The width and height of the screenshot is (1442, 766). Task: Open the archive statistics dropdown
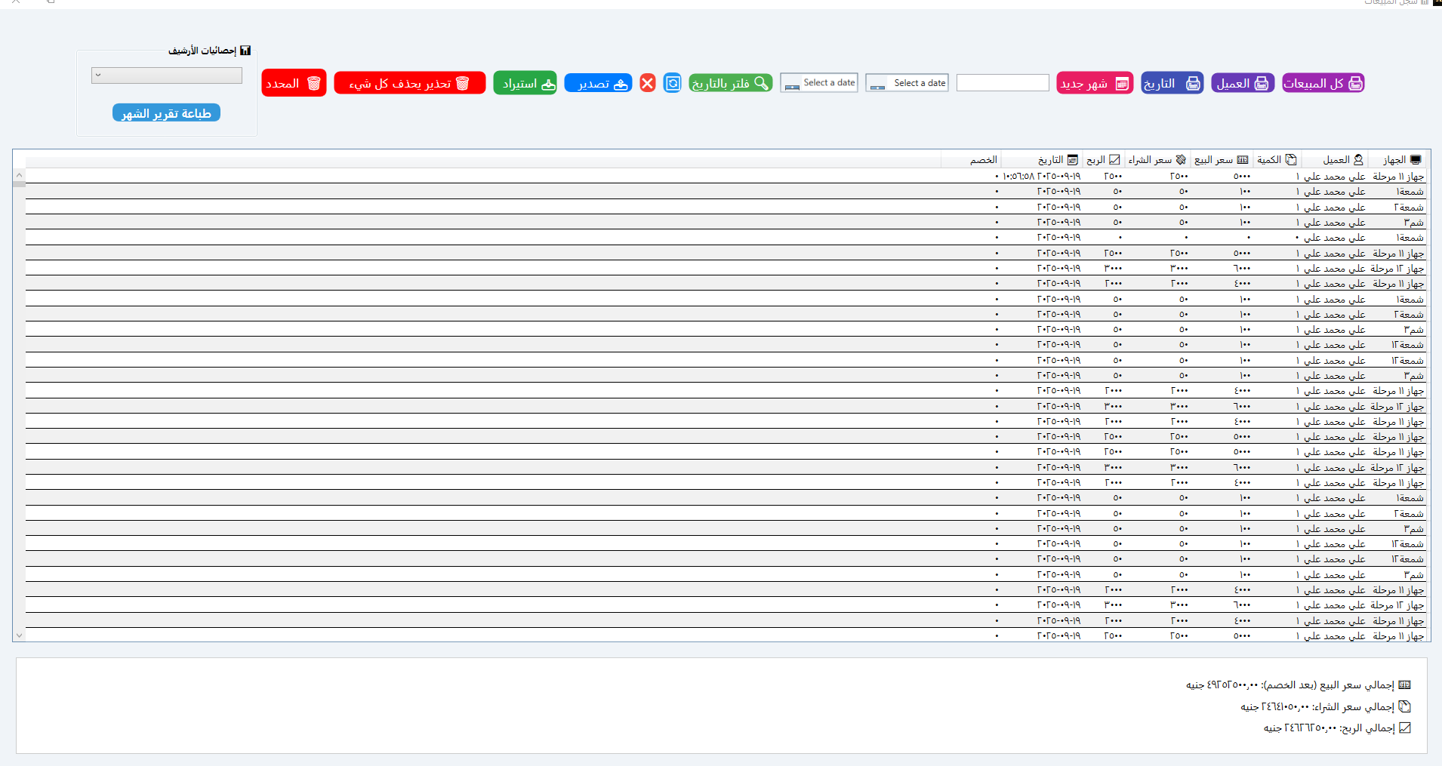(166, 75)
